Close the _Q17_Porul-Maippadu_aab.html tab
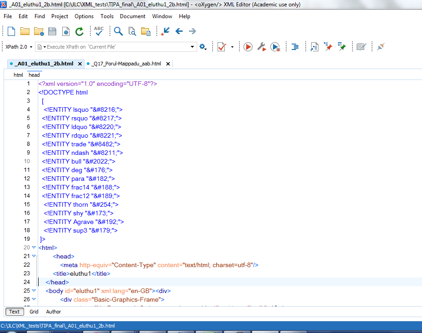The image size is (422, 333). (168, 64)
